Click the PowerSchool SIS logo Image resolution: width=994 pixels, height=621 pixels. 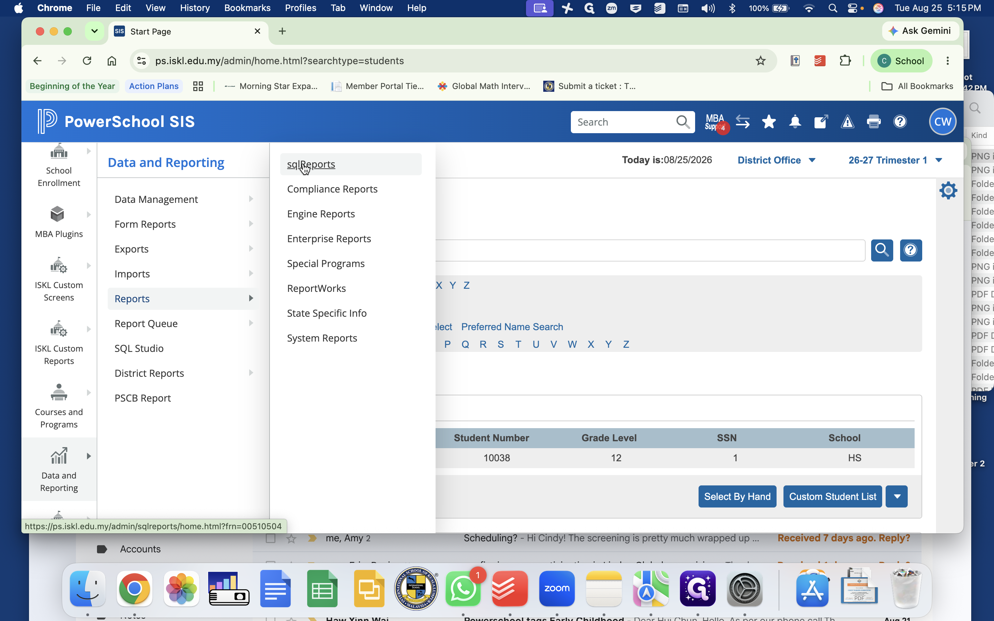(116, 121)
